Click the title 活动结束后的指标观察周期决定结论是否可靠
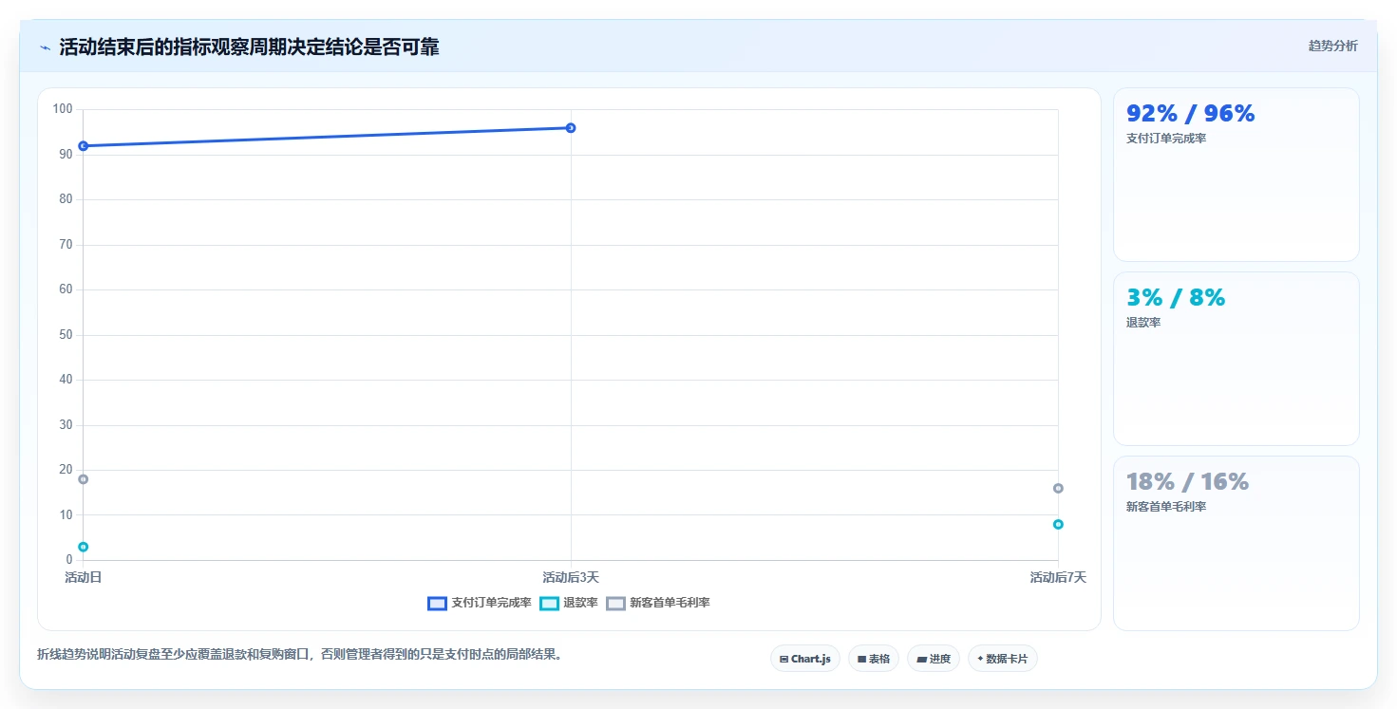Screen dimensions: 1397x709 point(249,47)
